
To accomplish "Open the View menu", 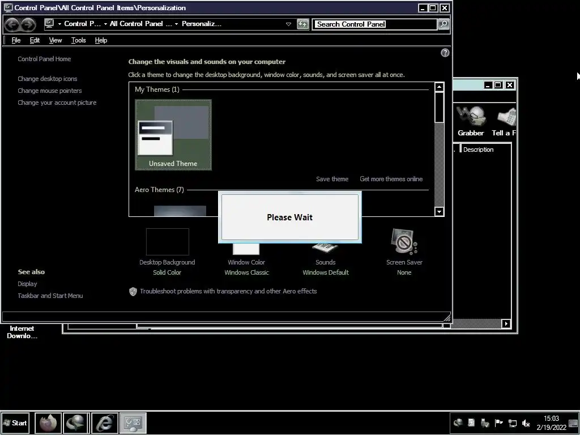I will tap(56, 40).
